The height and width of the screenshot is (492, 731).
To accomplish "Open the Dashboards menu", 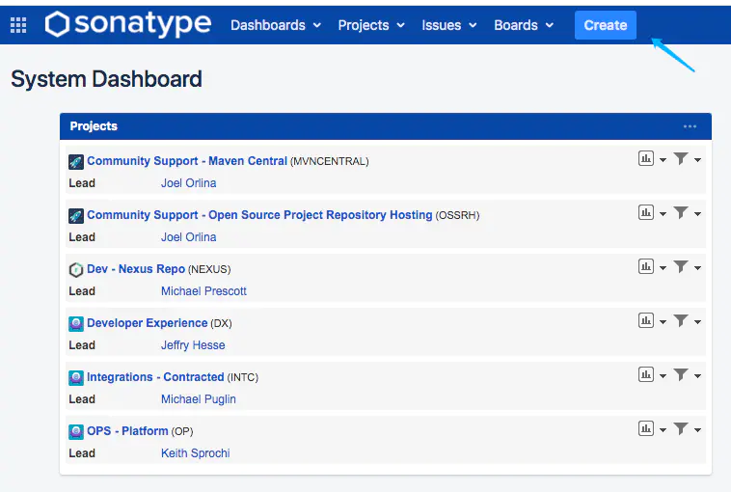I will point(276,25).
